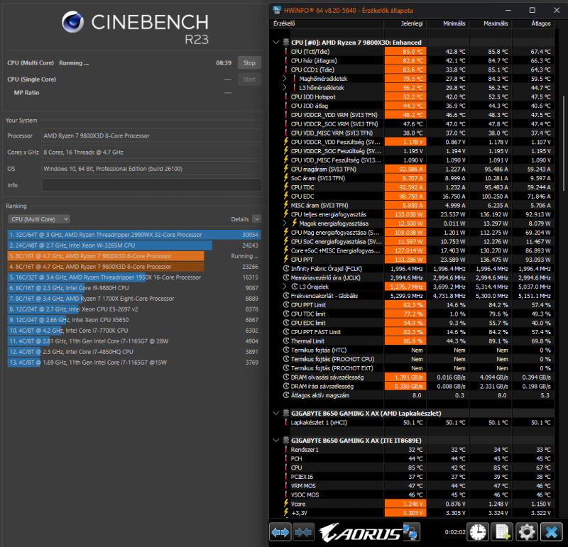Select ranking entry Intel Core i9-9880H
This screenshot has height=547, width=568.
134,288
